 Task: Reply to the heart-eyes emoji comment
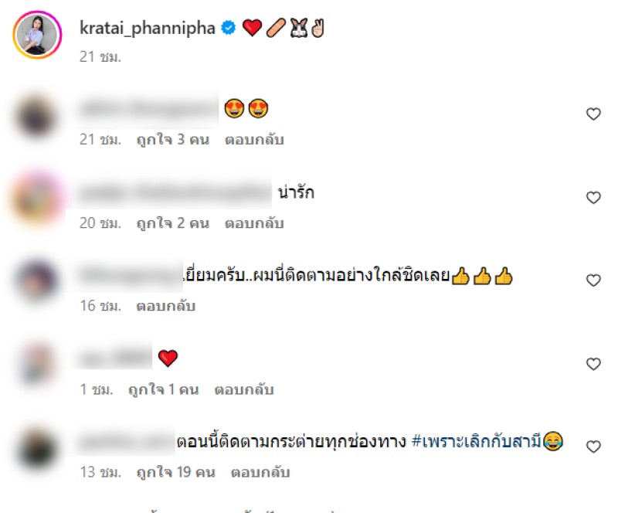click(254, 140)
